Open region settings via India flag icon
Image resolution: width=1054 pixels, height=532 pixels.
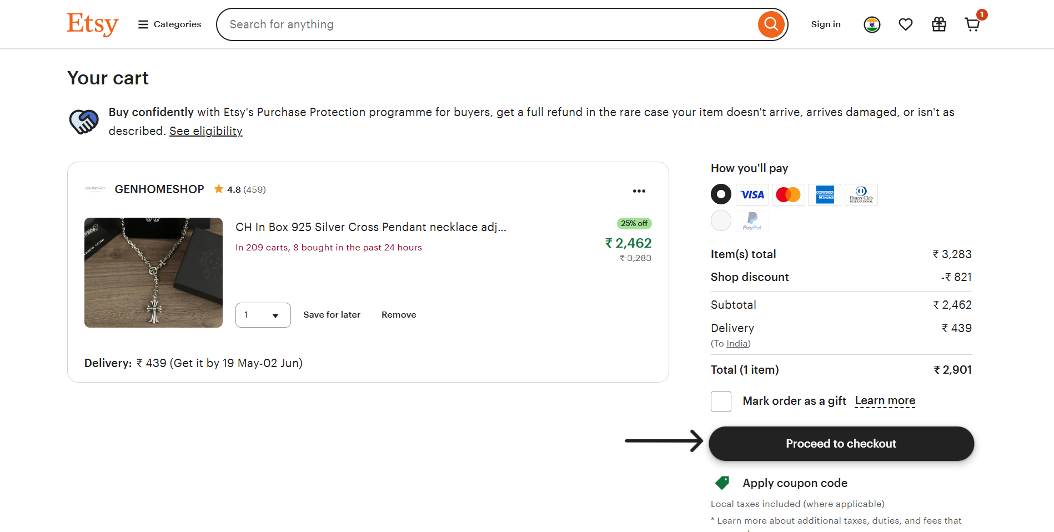pos(872,24)
